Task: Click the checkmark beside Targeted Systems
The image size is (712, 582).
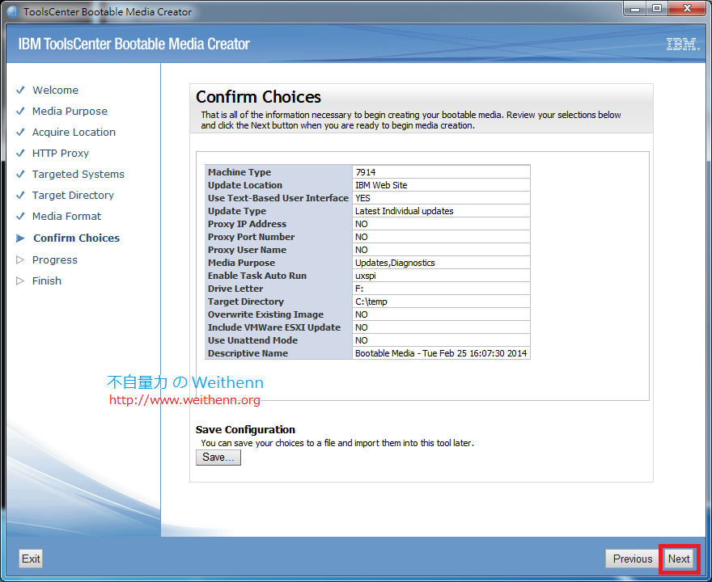Action: click(20, 174)
